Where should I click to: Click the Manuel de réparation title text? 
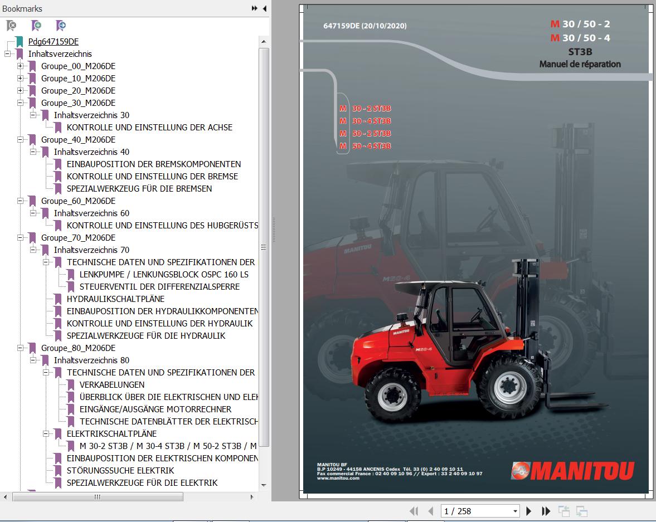pyautogui.click(x=580, y=65)
